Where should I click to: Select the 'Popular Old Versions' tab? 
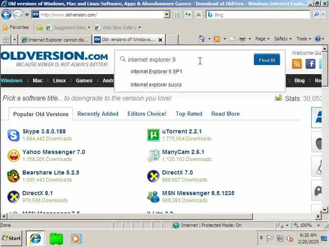pyautogui.click(x=41, y=114)
